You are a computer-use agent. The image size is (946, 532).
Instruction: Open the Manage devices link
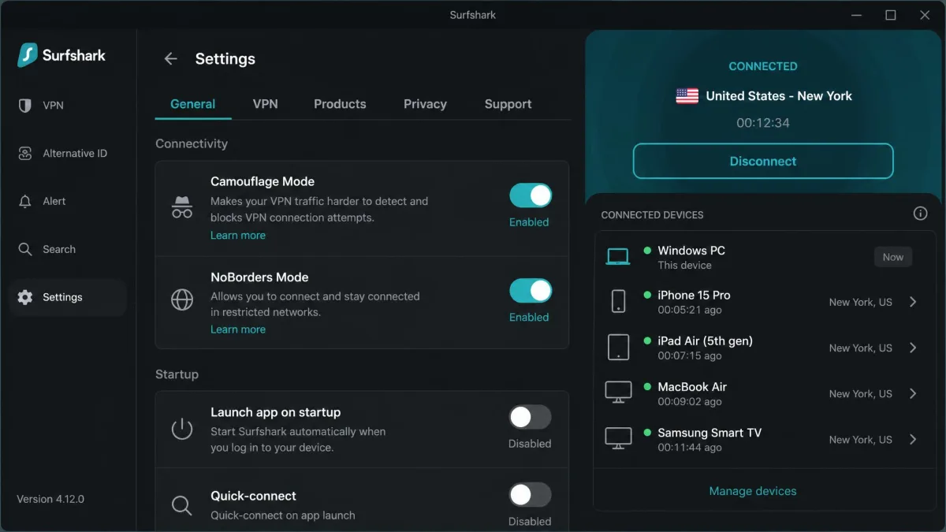(x=753, y=491)
